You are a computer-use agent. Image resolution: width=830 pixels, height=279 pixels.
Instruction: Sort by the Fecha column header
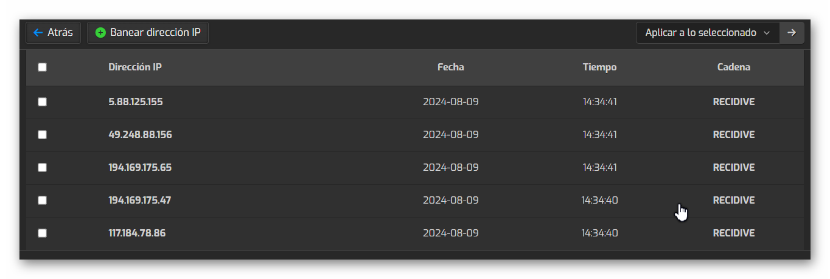pos(451,67)
